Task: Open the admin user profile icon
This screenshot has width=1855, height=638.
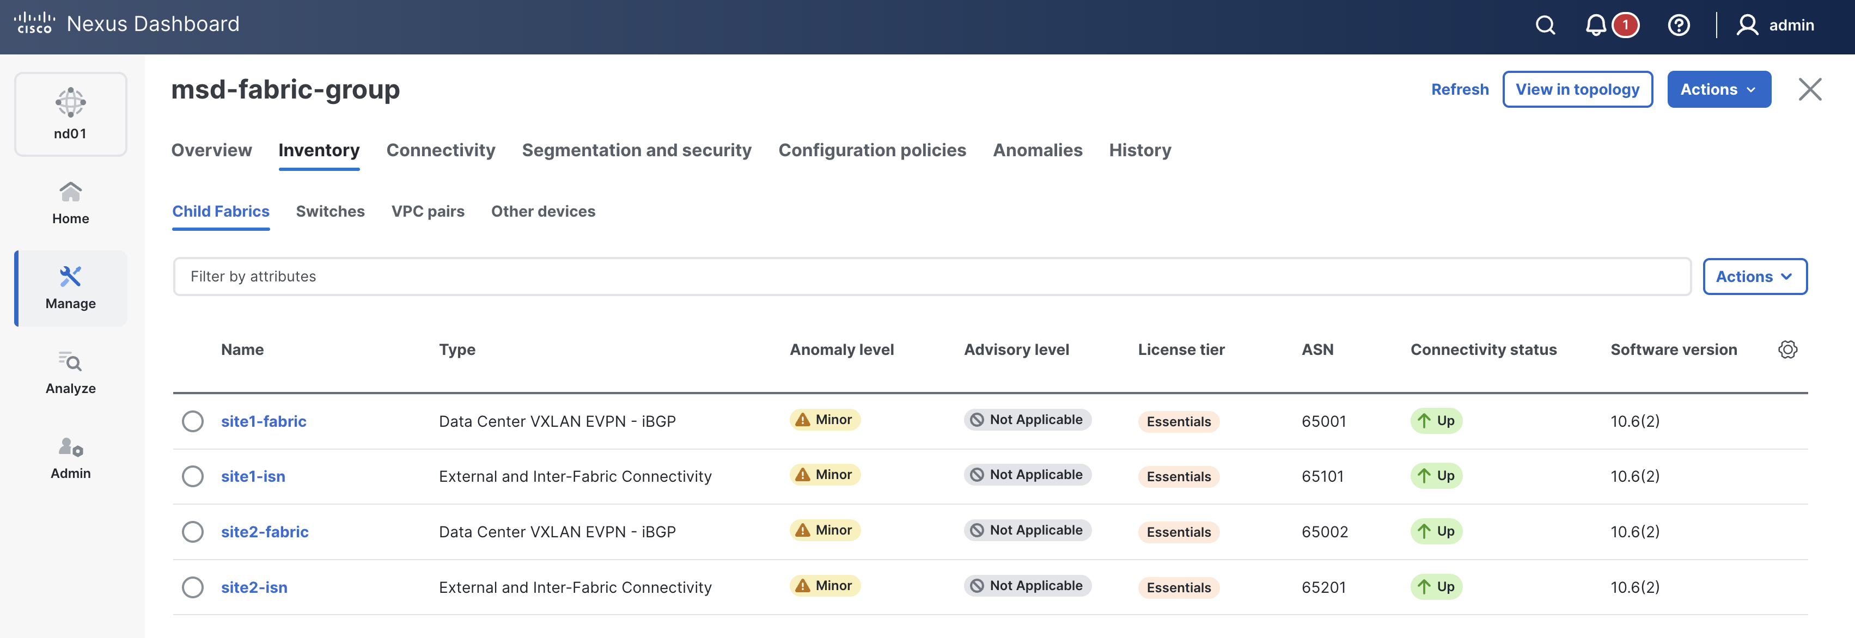Action: [1747, 25]
